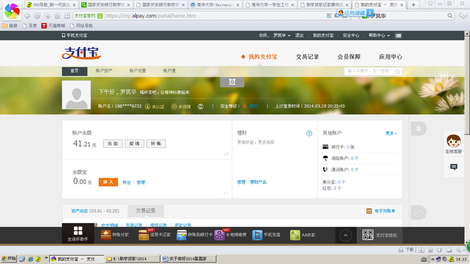Click the chat message icon on right sidebar
470x264 pixels.
pos(454,167)
